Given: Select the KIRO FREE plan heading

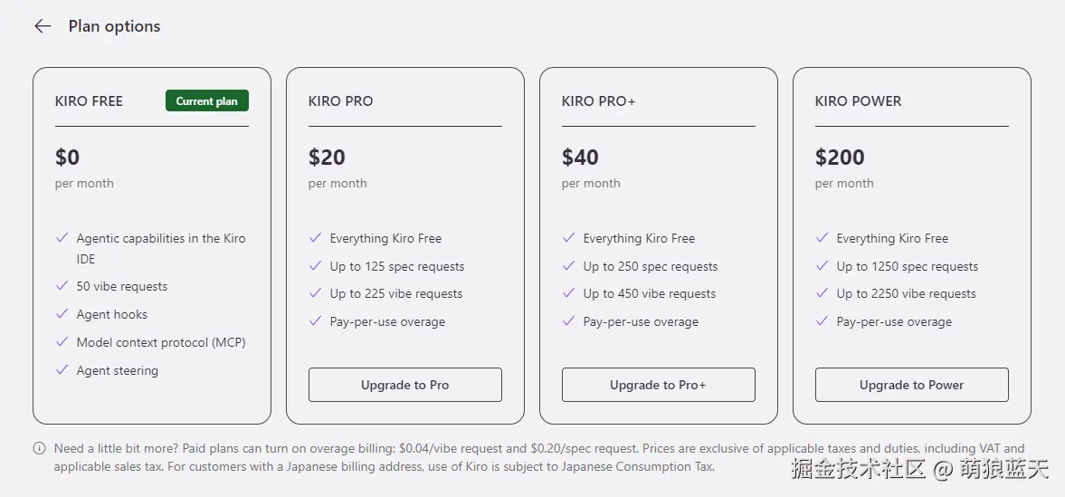Looking at the screenshot, I should (89, 101).
